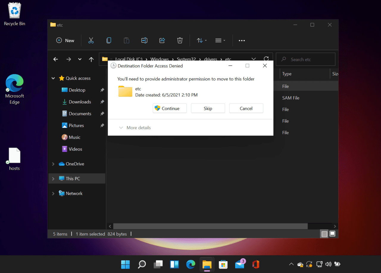The image size is (381, 273).
Task: Cut the selected file
Action: pyautogui.click(x=91, y=40)
